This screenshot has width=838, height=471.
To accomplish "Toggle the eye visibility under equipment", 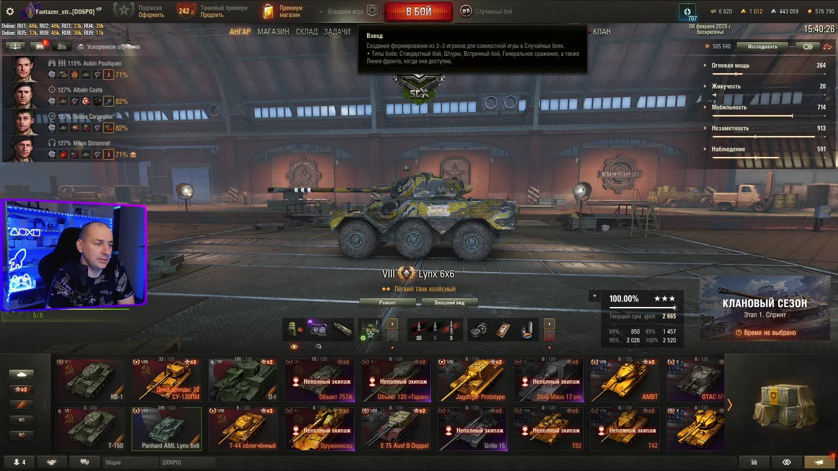I will pyautogui.click(x=294, y=347).
